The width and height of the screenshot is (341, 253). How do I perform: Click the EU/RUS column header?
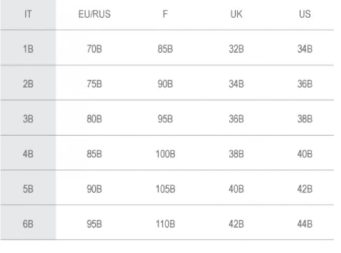pos(94,14)
